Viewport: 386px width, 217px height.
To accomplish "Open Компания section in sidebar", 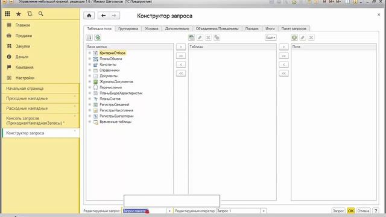I will pos(24,68).
